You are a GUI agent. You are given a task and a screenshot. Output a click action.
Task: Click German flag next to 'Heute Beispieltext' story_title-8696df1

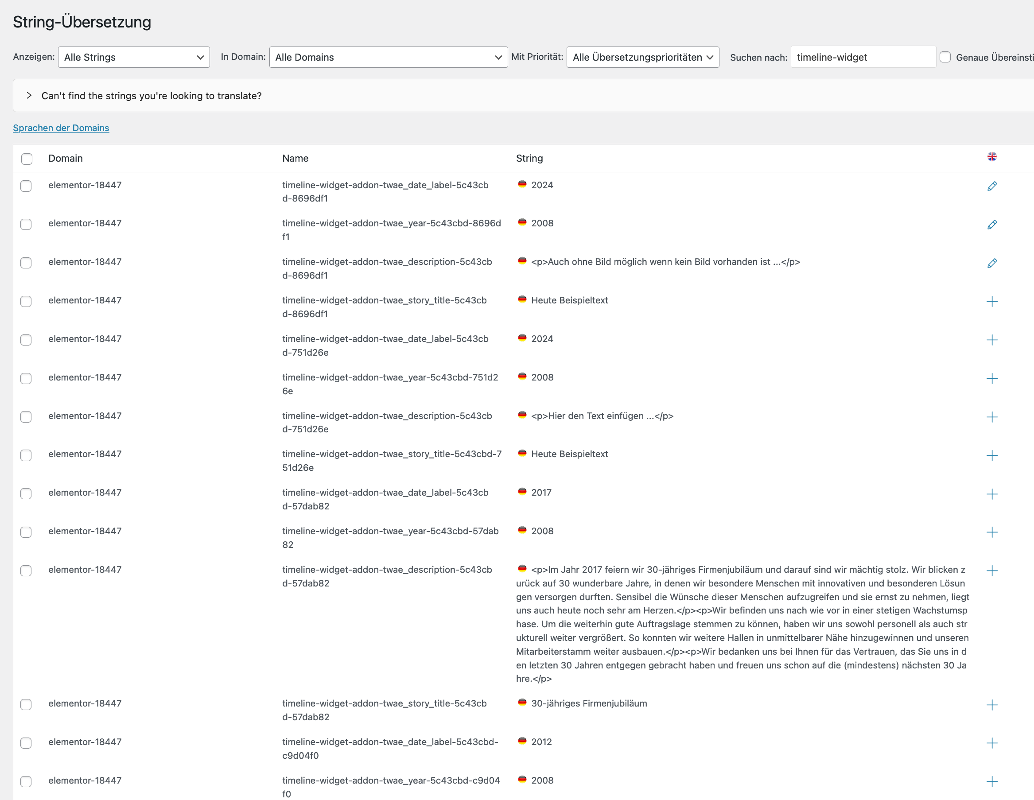pos(522,299)
